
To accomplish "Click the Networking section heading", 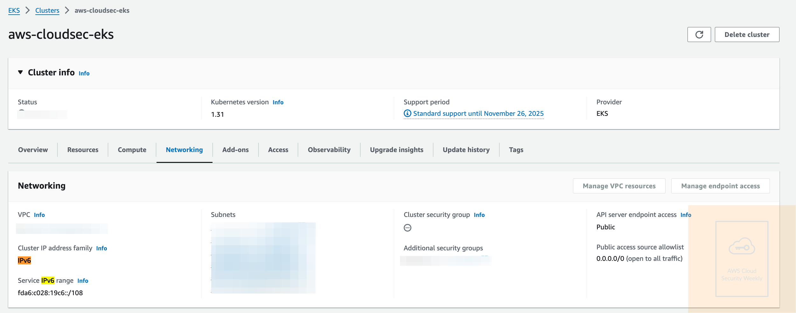I will click(x=42, y=186).
